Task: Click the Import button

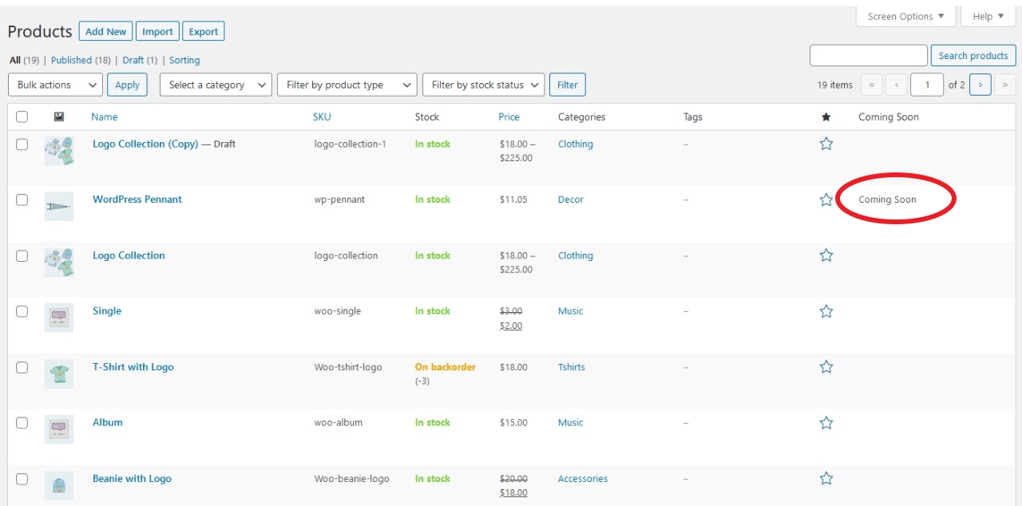Action: pos(157,31)
